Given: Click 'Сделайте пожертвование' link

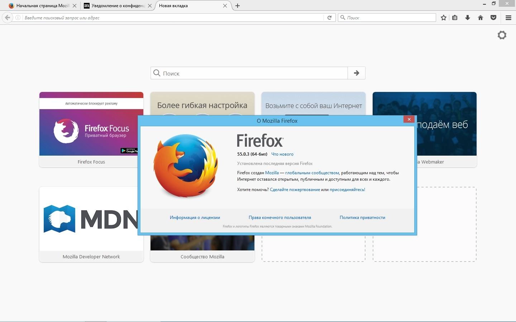Looking at the screenshot, I should pos(295,190).
